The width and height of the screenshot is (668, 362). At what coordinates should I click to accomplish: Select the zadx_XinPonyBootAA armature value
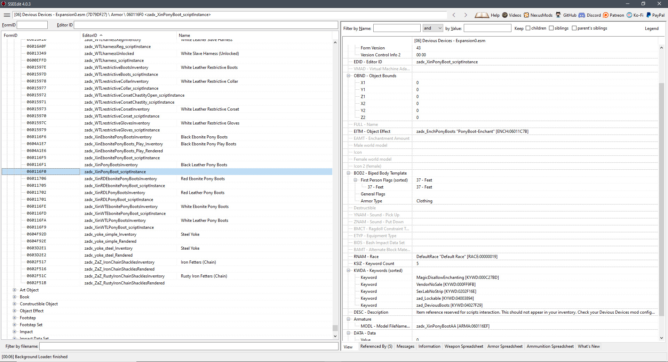pos(453,326)
